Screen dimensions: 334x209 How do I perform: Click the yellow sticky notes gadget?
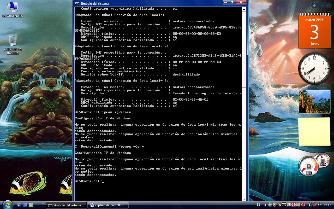coord(314,131)
